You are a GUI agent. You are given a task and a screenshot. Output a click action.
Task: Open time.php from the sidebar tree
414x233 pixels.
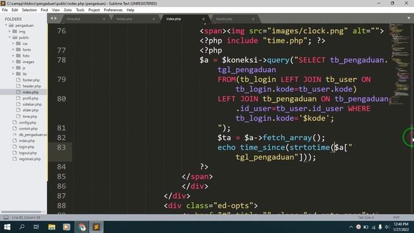30,116
